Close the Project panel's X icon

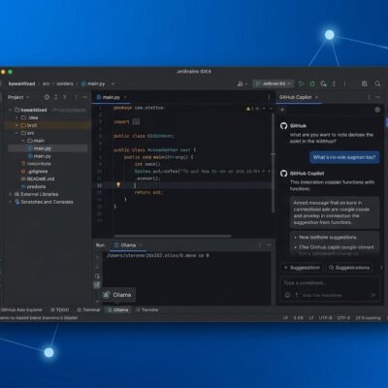tap(65, 97)
